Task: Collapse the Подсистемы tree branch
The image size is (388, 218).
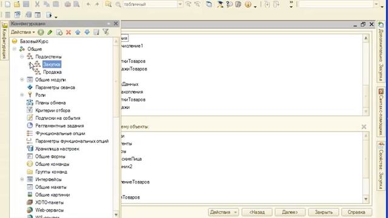Action: [22, 56]
